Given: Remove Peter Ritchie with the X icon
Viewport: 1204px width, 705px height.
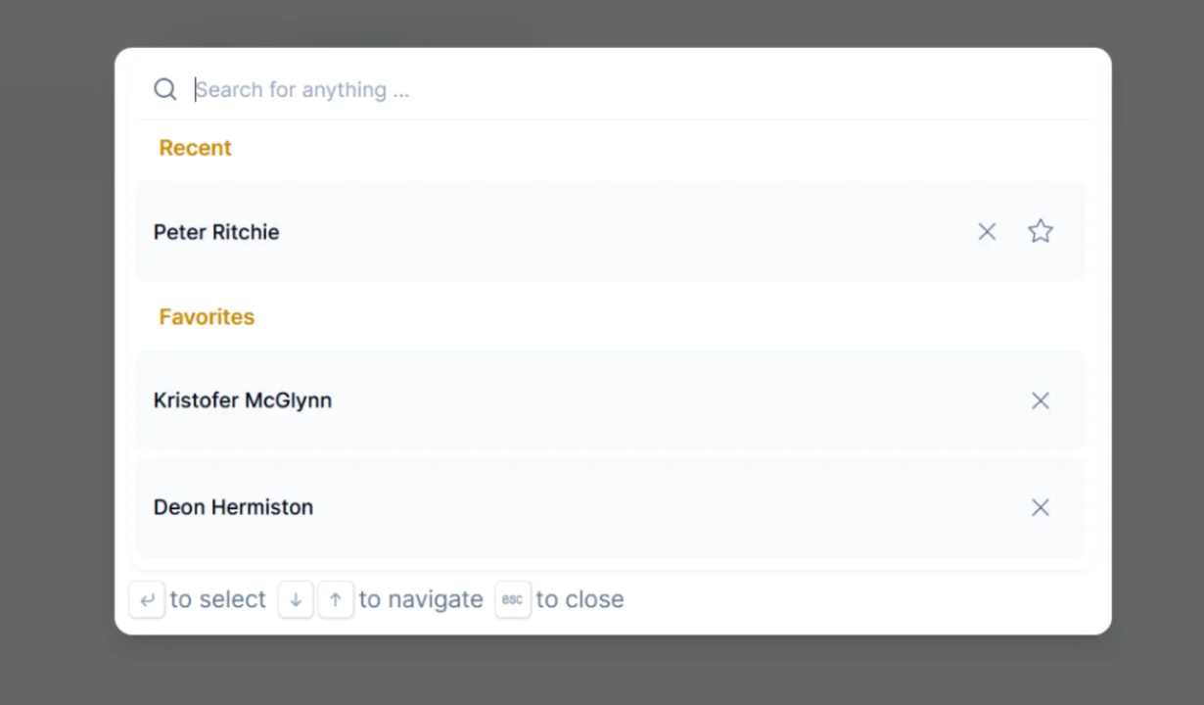Looking at the screenshot, I should click(987, 231).
